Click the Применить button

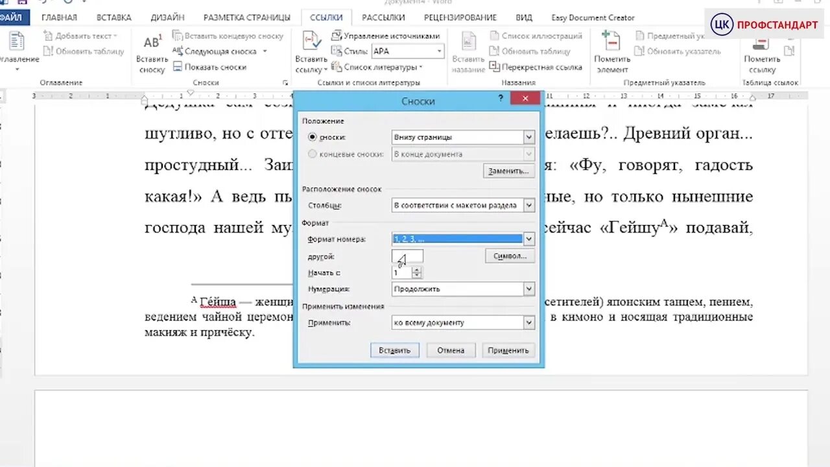point(508,350)
